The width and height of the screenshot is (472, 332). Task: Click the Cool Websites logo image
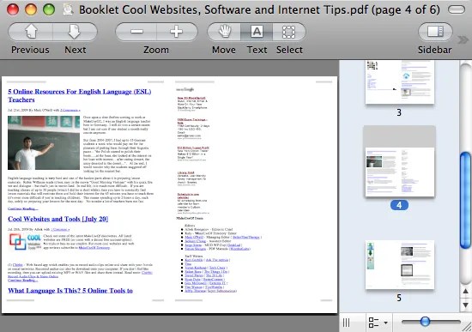tap(25, 242)
